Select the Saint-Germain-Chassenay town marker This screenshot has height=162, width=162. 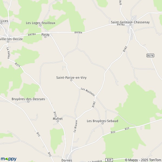pyautogui.click(x=130, y=25)
